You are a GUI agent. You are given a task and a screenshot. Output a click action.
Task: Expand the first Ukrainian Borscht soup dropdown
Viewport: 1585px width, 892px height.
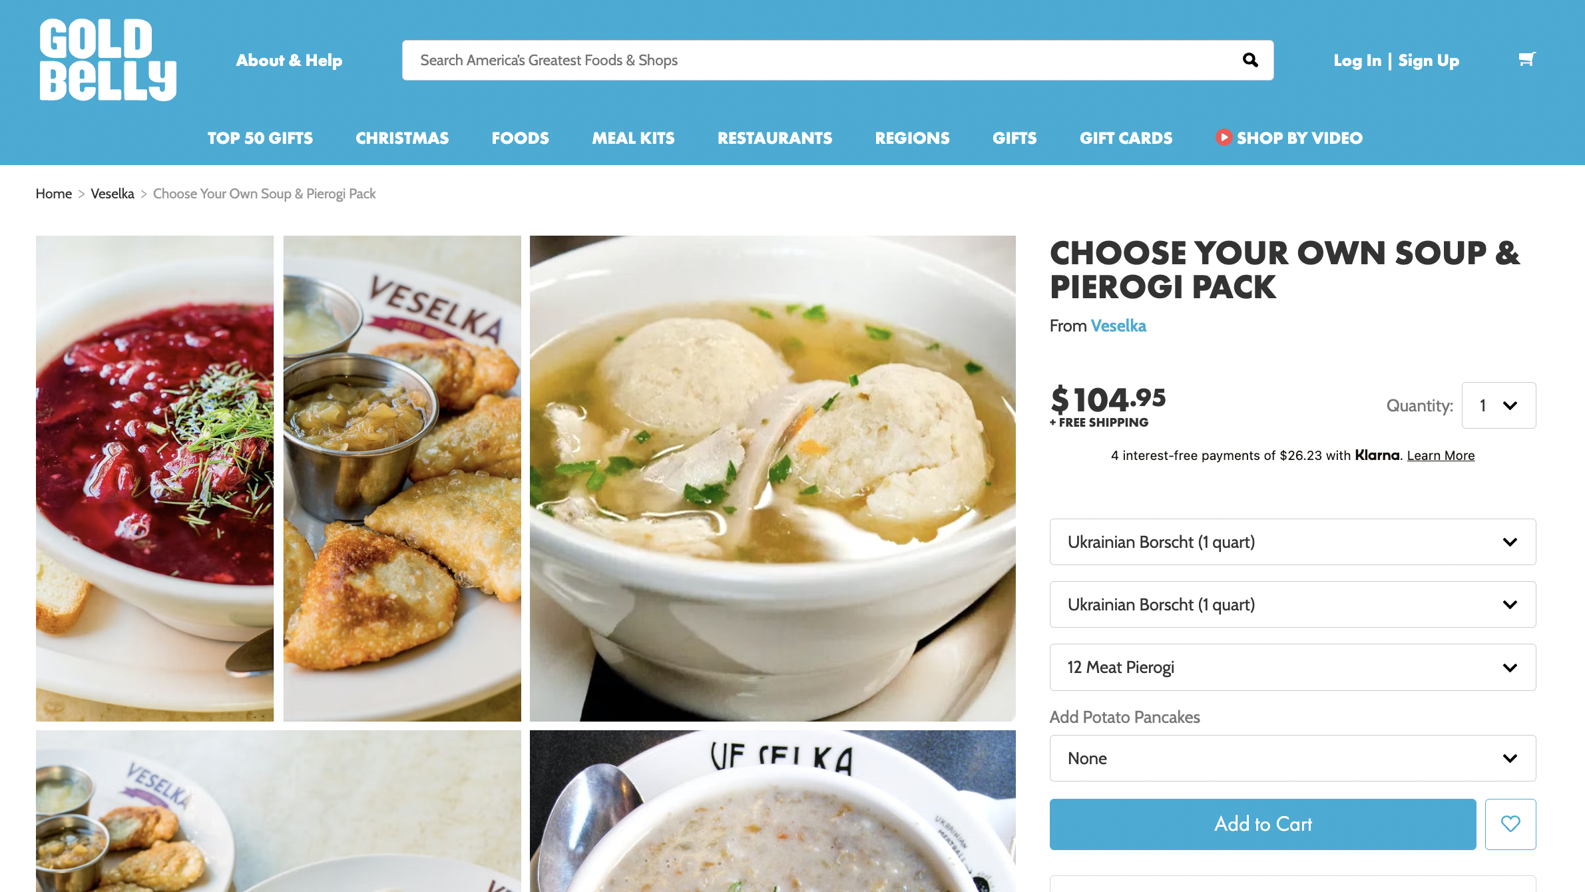point(1293,542)
